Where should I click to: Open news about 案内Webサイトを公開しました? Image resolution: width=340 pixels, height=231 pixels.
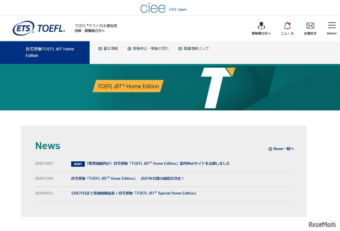(x=158, y=163)
